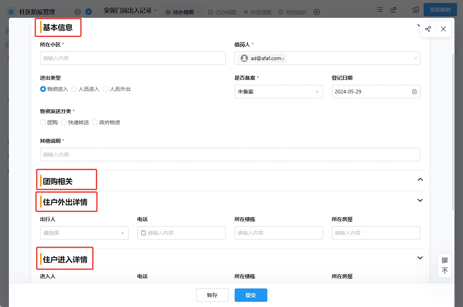Click the scroll-to-top arrow icon

pyautogui.click(x=444, y=271)
